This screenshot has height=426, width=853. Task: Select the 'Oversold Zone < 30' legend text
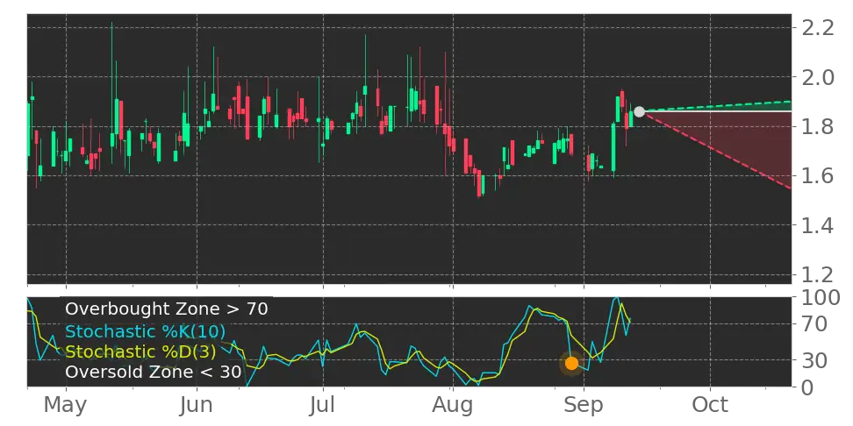(153, 373)
